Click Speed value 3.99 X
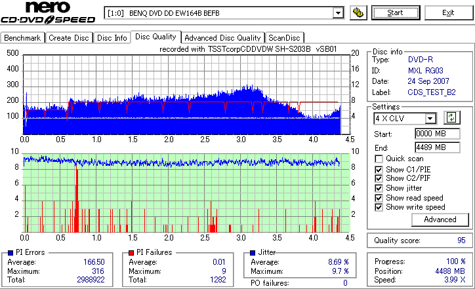The width and height of the screenshot is (475, 289). click(x=455, y=280)
